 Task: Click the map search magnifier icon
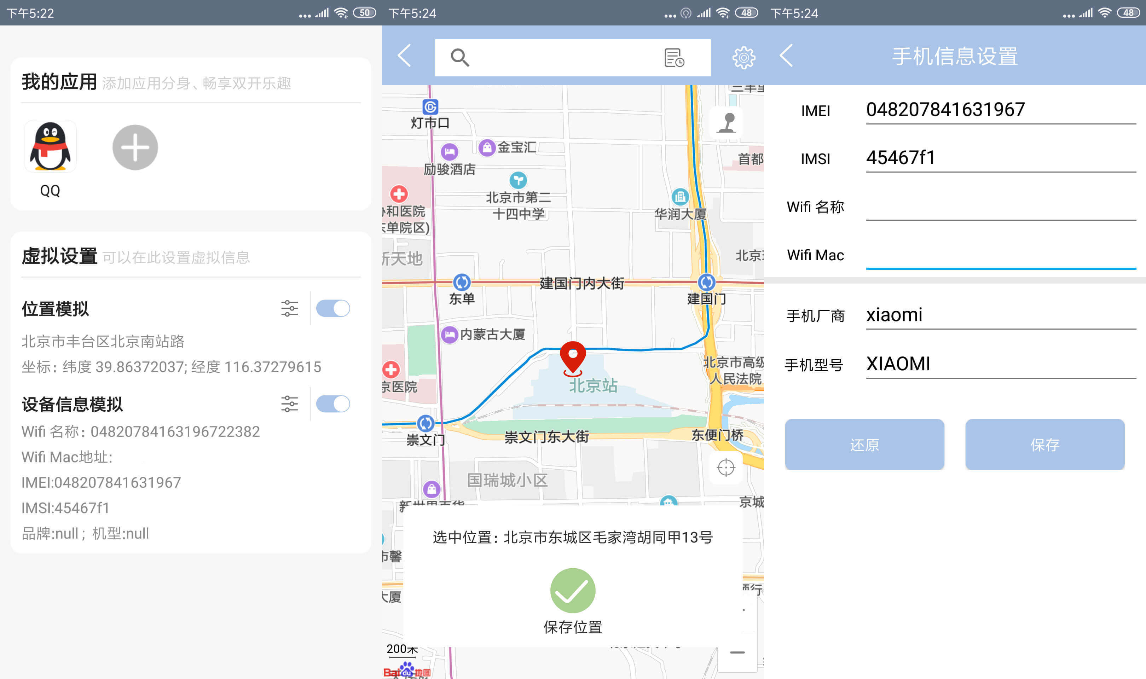(459, 58)
